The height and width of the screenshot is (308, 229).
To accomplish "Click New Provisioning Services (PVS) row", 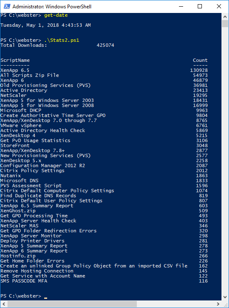I will pyautogui.click(x=104, y=155).
